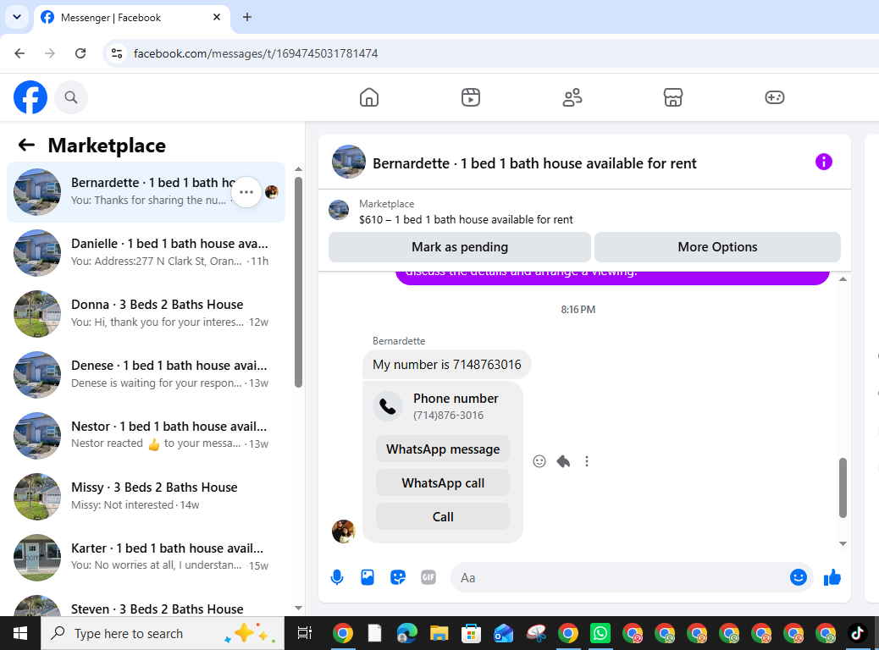Screen dimensions: 879x650
Task: Click the browser address bar URL
Action: click(256, 53)
